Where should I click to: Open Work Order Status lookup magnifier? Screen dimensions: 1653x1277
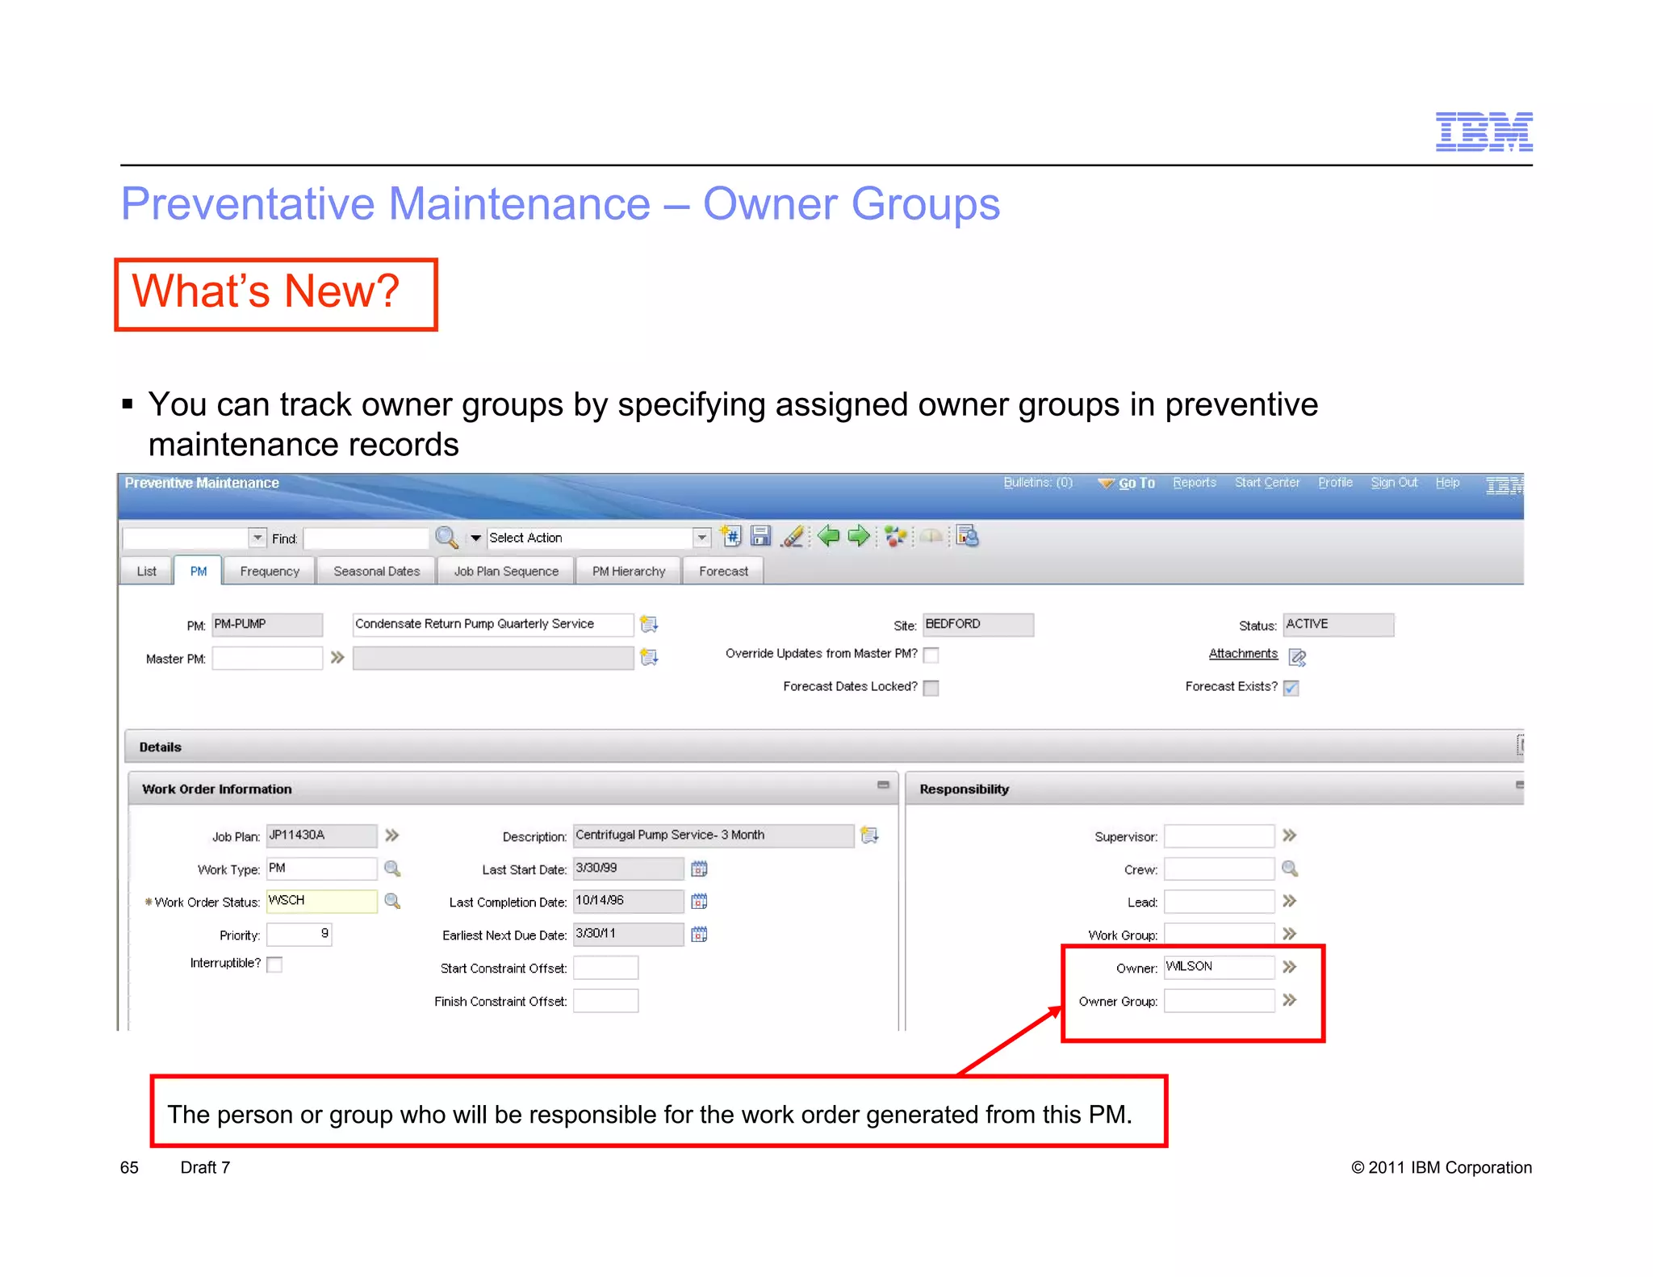[x=392, y=901]
